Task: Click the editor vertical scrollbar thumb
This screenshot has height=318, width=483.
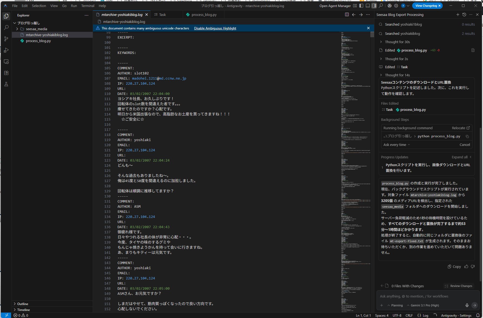Action: [x=372, y=35]
